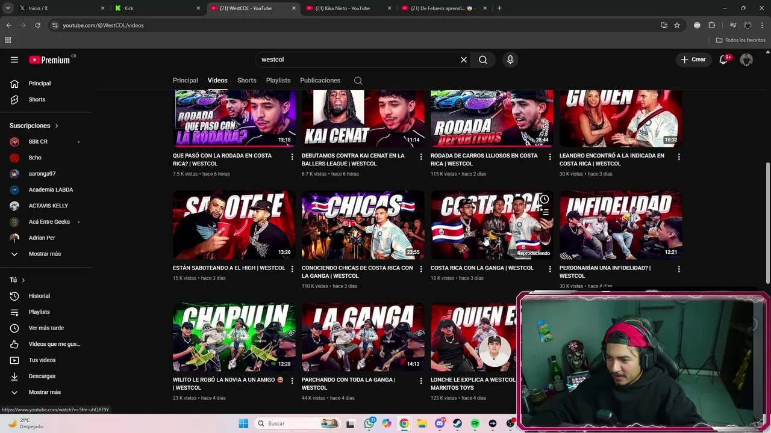Expand Suscripciones section chevron
The image size is (771, 433).
tap(57, 126)
